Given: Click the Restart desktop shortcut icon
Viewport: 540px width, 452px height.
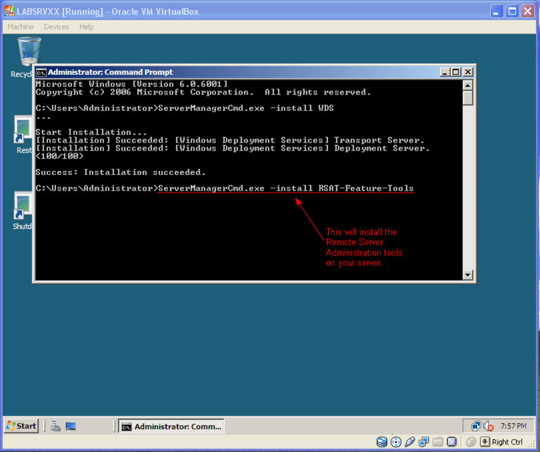Looking at the screenshot, I should pyautogui.click(x=23, y=130).
